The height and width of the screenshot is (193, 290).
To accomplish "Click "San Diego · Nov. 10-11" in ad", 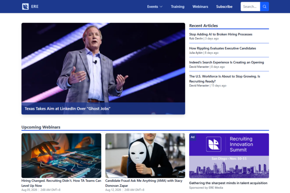I will pos(229,159).
